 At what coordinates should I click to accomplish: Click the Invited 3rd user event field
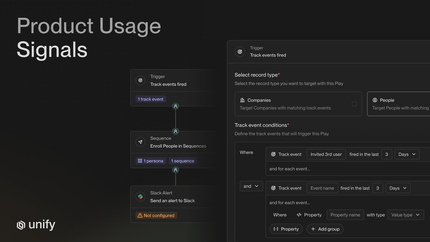[326, 154]
